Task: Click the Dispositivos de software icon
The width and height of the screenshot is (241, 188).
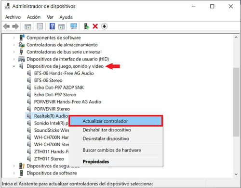Action: click(21, 173)
